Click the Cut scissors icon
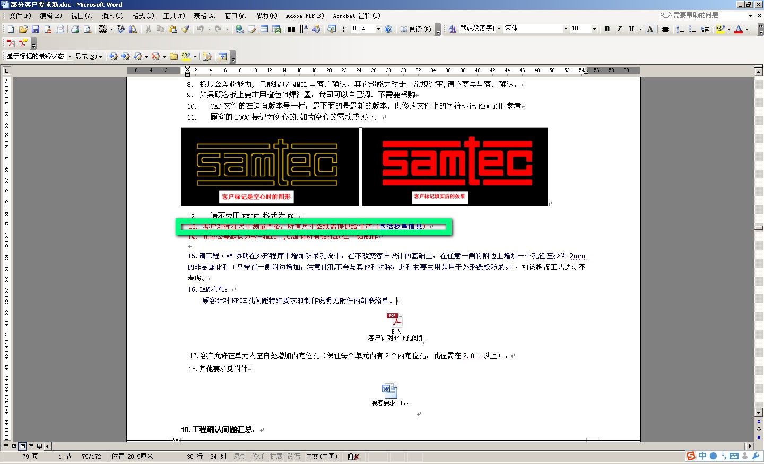Image resolution: width=764 pixels, height=464 pixels. 148,29
